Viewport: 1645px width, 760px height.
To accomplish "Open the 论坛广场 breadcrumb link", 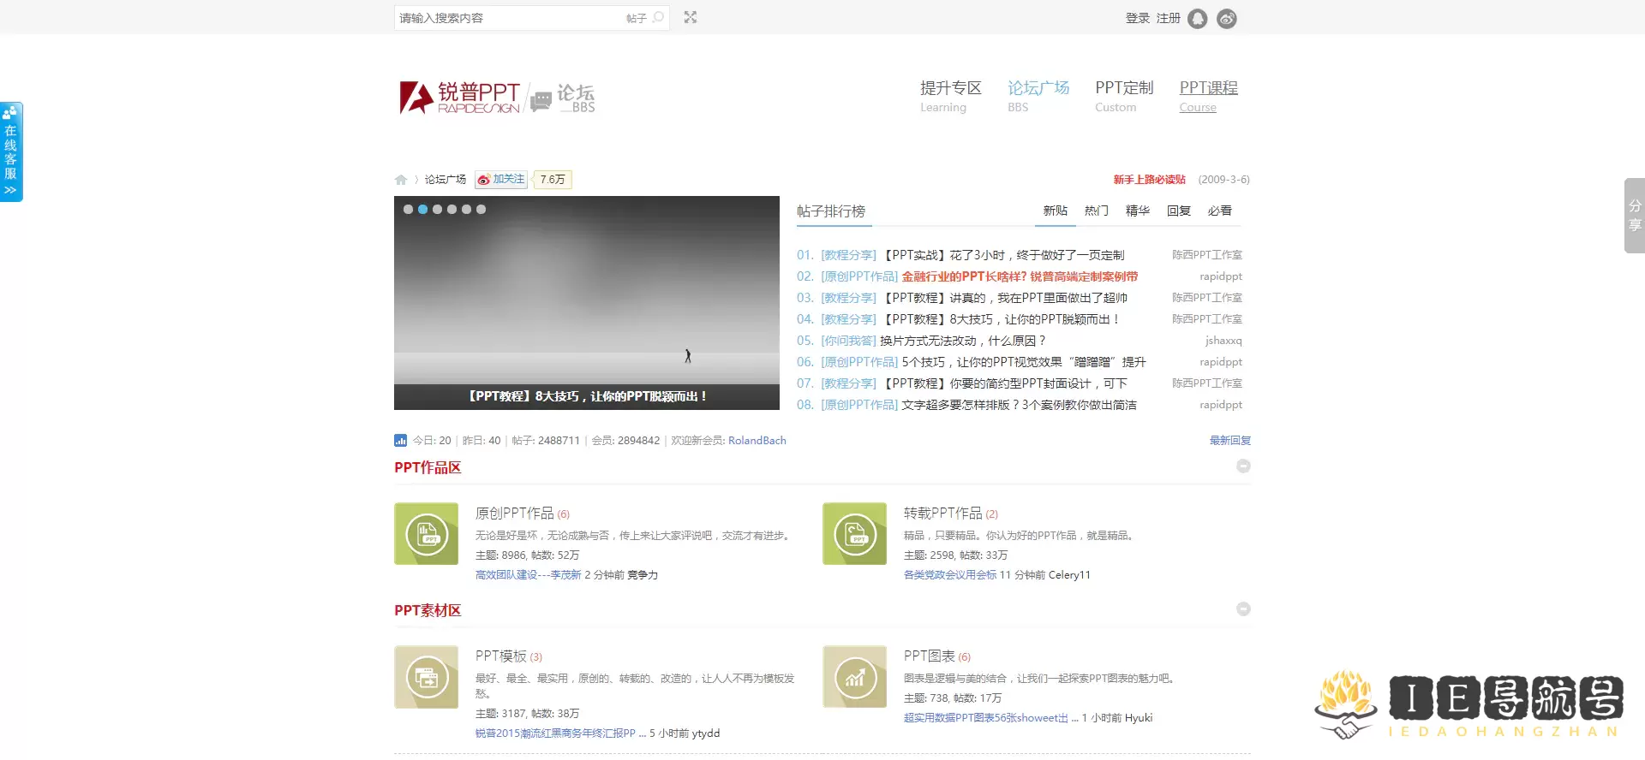I will [x=446, y=180].
